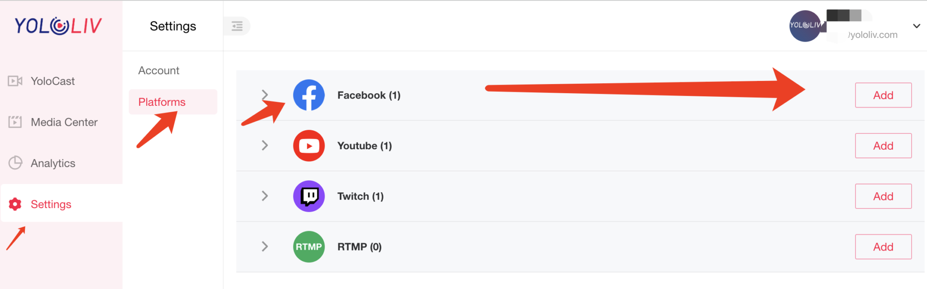The height and width of the screenshot is (289, 927).
Task: Click the YoloCast sidebar icon
Action: pos(15,81)
